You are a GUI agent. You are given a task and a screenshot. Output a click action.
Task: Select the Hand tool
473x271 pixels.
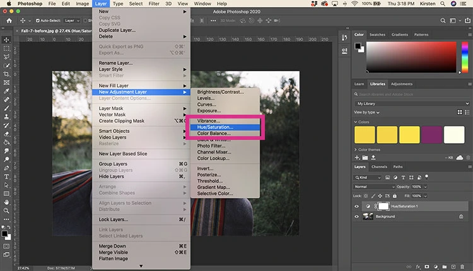6,202
